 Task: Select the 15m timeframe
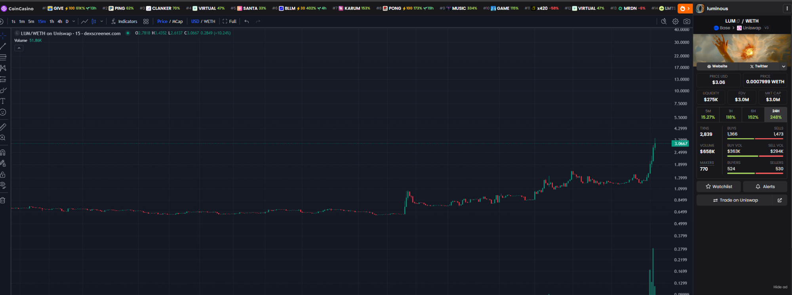42,21
